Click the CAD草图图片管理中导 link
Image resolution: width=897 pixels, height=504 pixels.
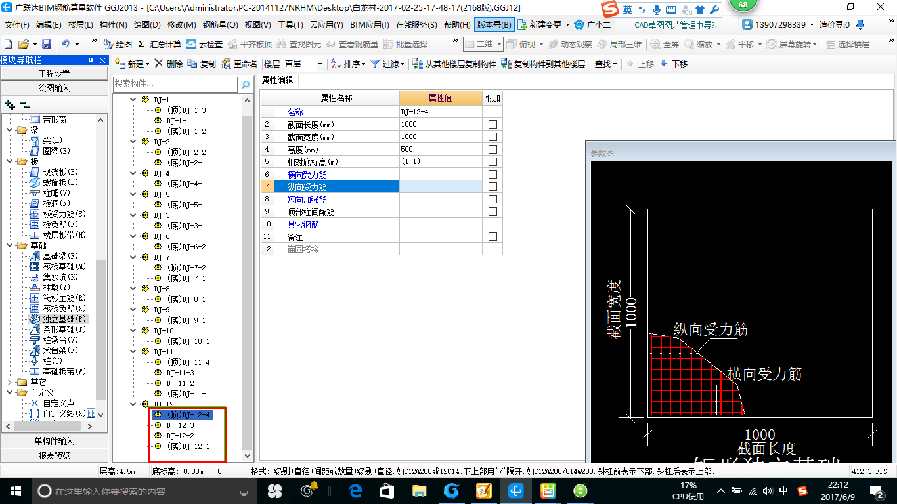676,24
